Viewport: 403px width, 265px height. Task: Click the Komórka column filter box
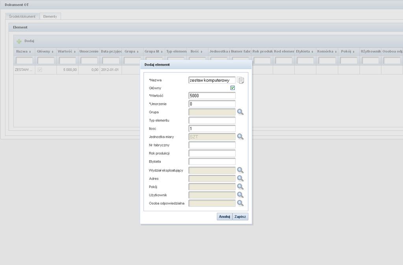(327, 60)
